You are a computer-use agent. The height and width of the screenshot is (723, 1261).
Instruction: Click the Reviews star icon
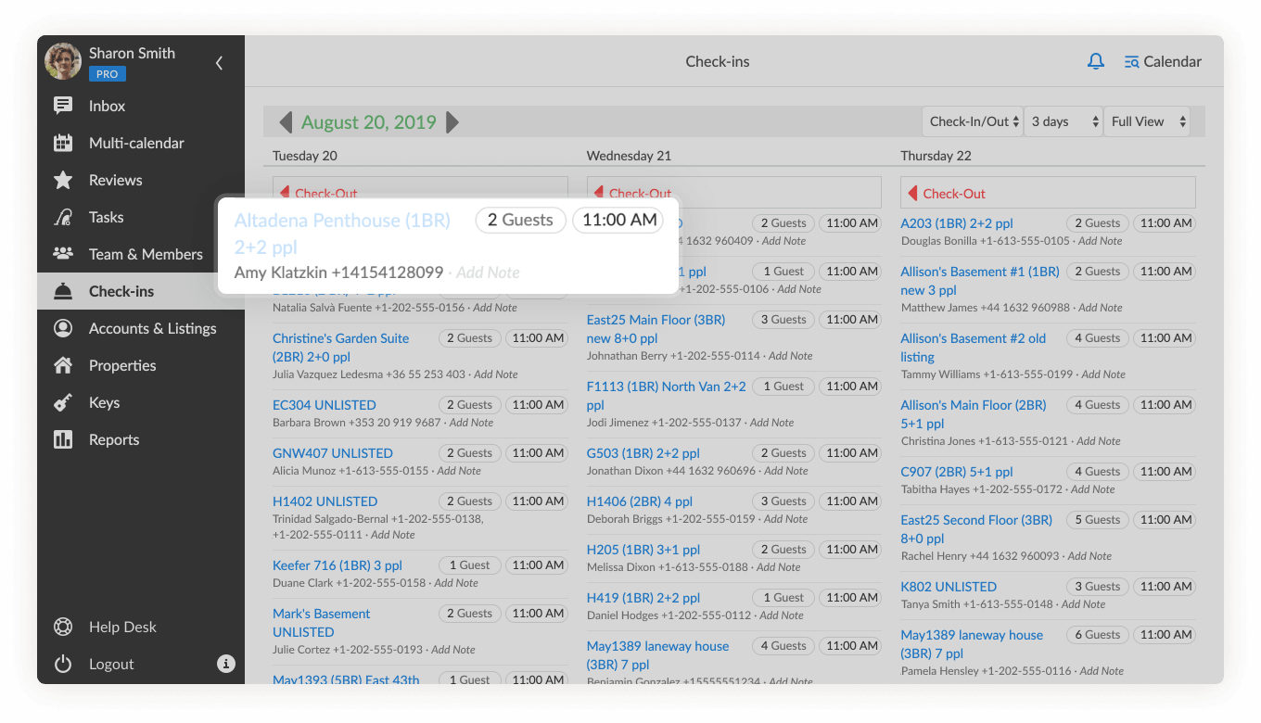click(63, 180)
